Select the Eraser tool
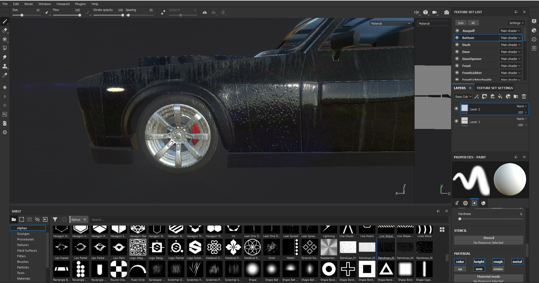The image size is (539, 283). [x=5, y=30]
